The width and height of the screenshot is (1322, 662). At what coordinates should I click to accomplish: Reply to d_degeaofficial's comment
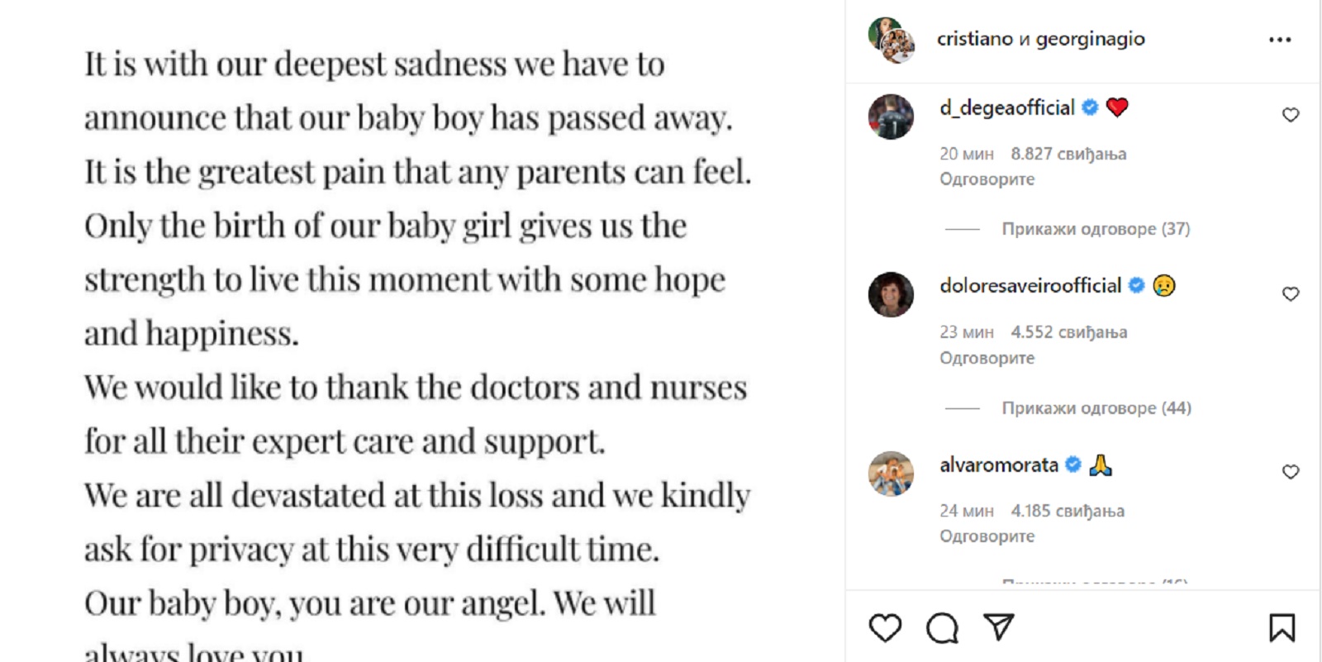tap(987, 179)
